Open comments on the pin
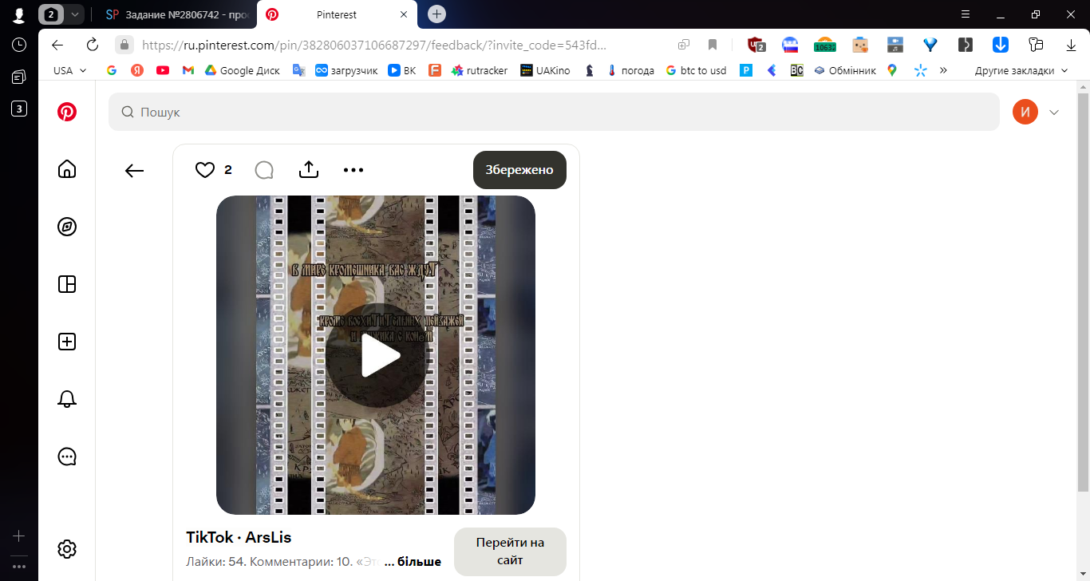This screenshot has height=581, width=1090. 264,170
